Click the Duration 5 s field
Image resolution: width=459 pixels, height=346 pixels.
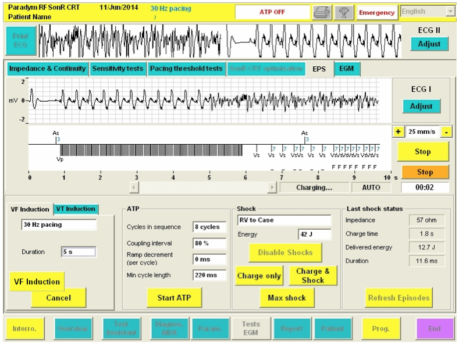pyautogui.click(x=78, y=252)
